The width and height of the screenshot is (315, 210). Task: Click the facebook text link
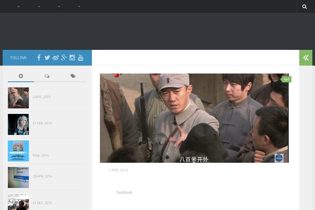point(124,192)
